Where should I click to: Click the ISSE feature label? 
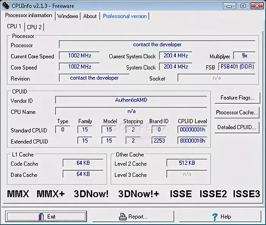[x=181, y=194]
